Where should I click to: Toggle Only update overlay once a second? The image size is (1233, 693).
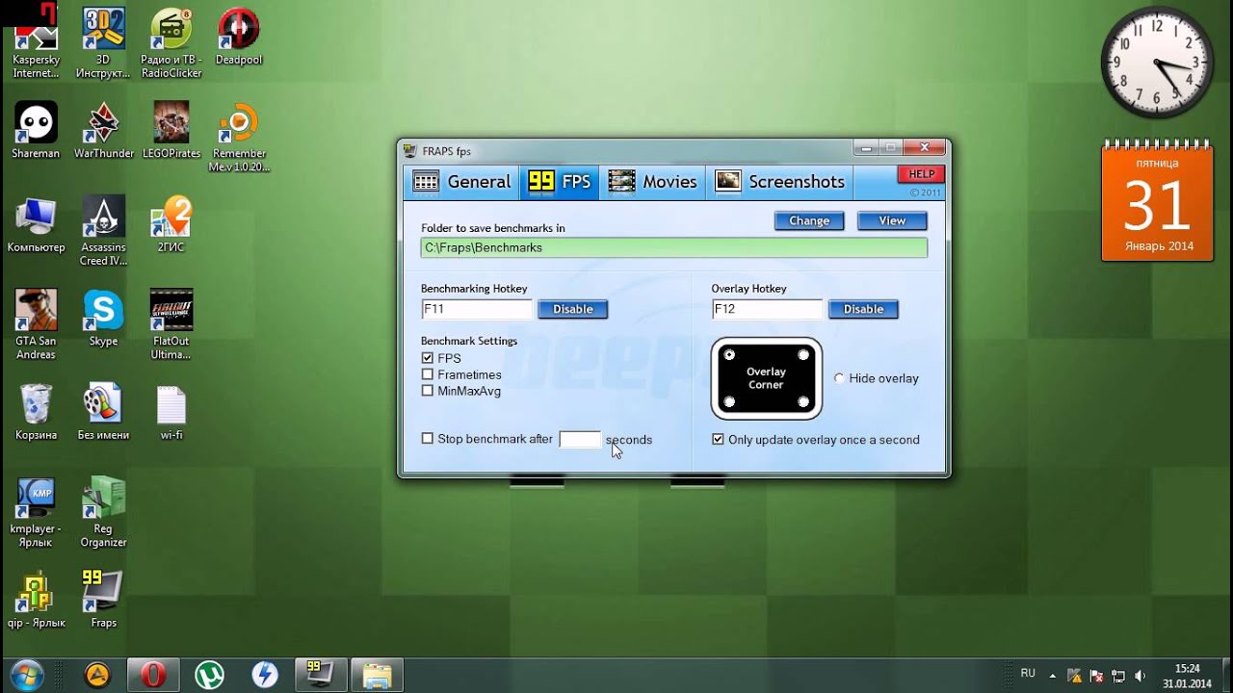pos(718,440)
